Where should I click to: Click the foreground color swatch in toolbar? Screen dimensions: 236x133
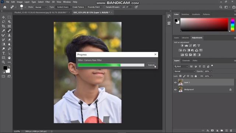pyautogui.click(x=5, y=68)
